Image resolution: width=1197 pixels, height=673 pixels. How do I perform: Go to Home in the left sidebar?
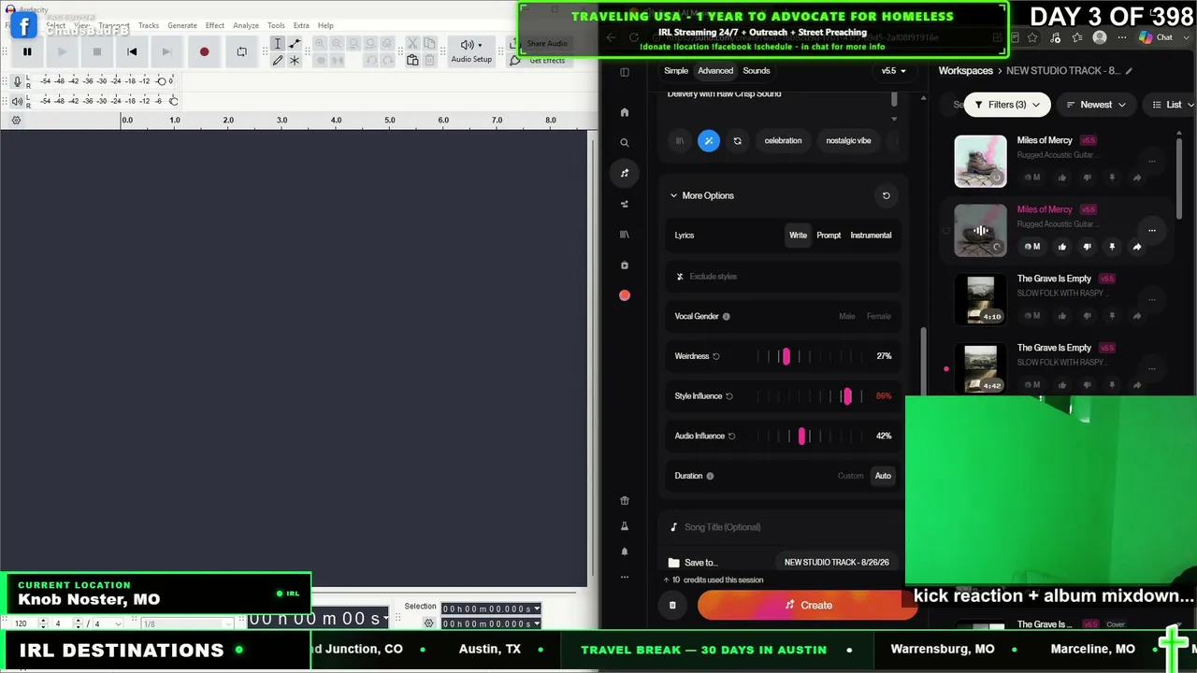point(625,112)
